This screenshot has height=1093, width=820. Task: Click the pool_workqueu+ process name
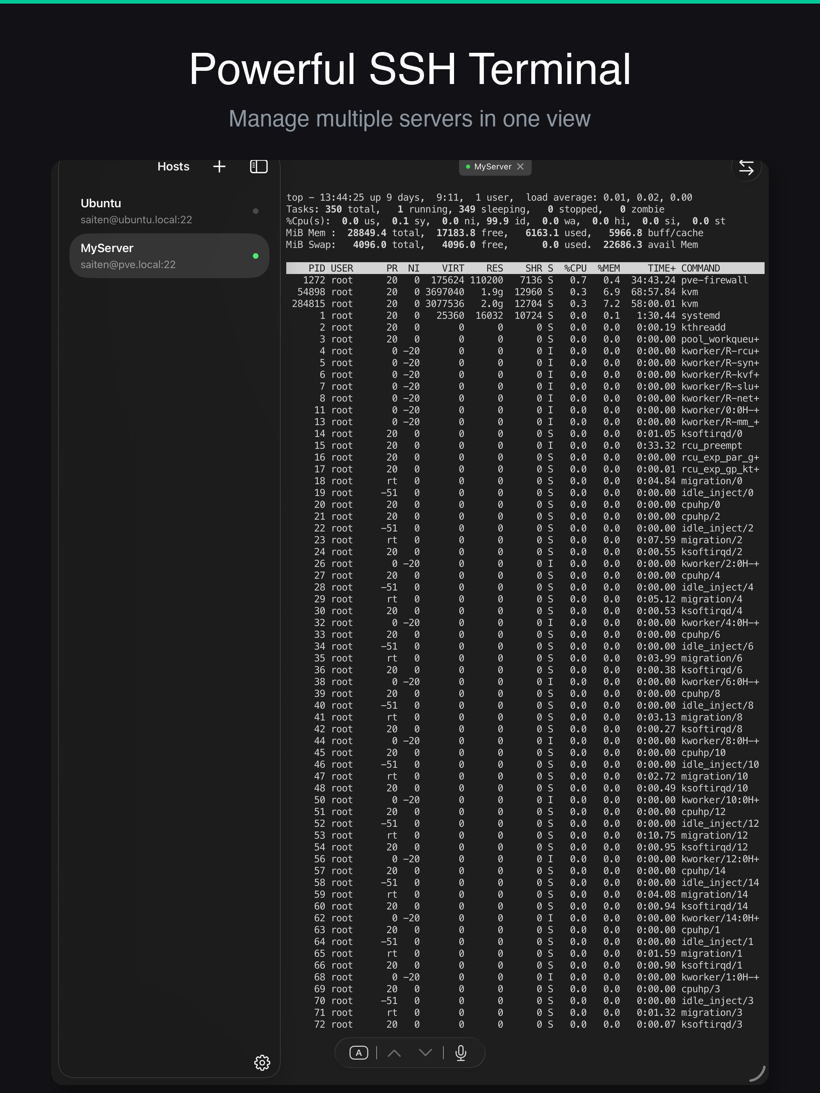720,340
